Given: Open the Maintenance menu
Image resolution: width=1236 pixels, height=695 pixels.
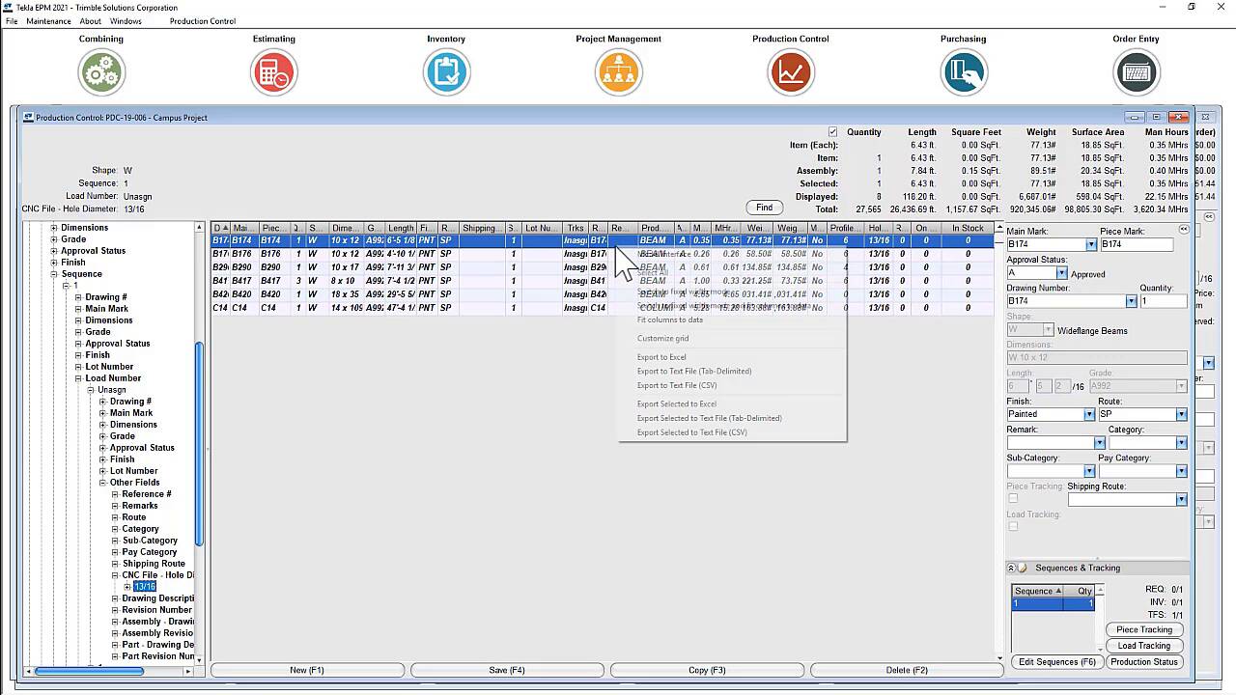Looking at the screenshot, I should point(48,21).
